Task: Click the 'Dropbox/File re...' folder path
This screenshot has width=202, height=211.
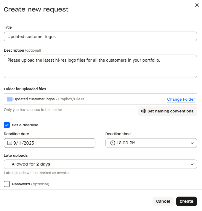Action: click(72, 99)
